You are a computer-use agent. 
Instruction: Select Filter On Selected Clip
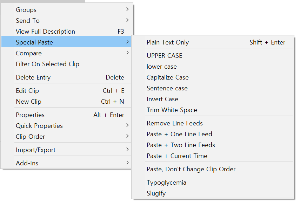47,64
